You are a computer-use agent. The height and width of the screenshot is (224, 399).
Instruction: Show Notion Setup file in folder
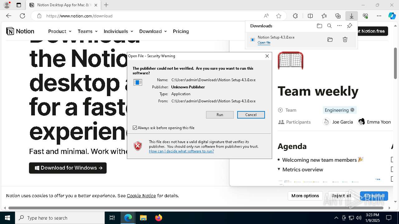coord(330,40)
